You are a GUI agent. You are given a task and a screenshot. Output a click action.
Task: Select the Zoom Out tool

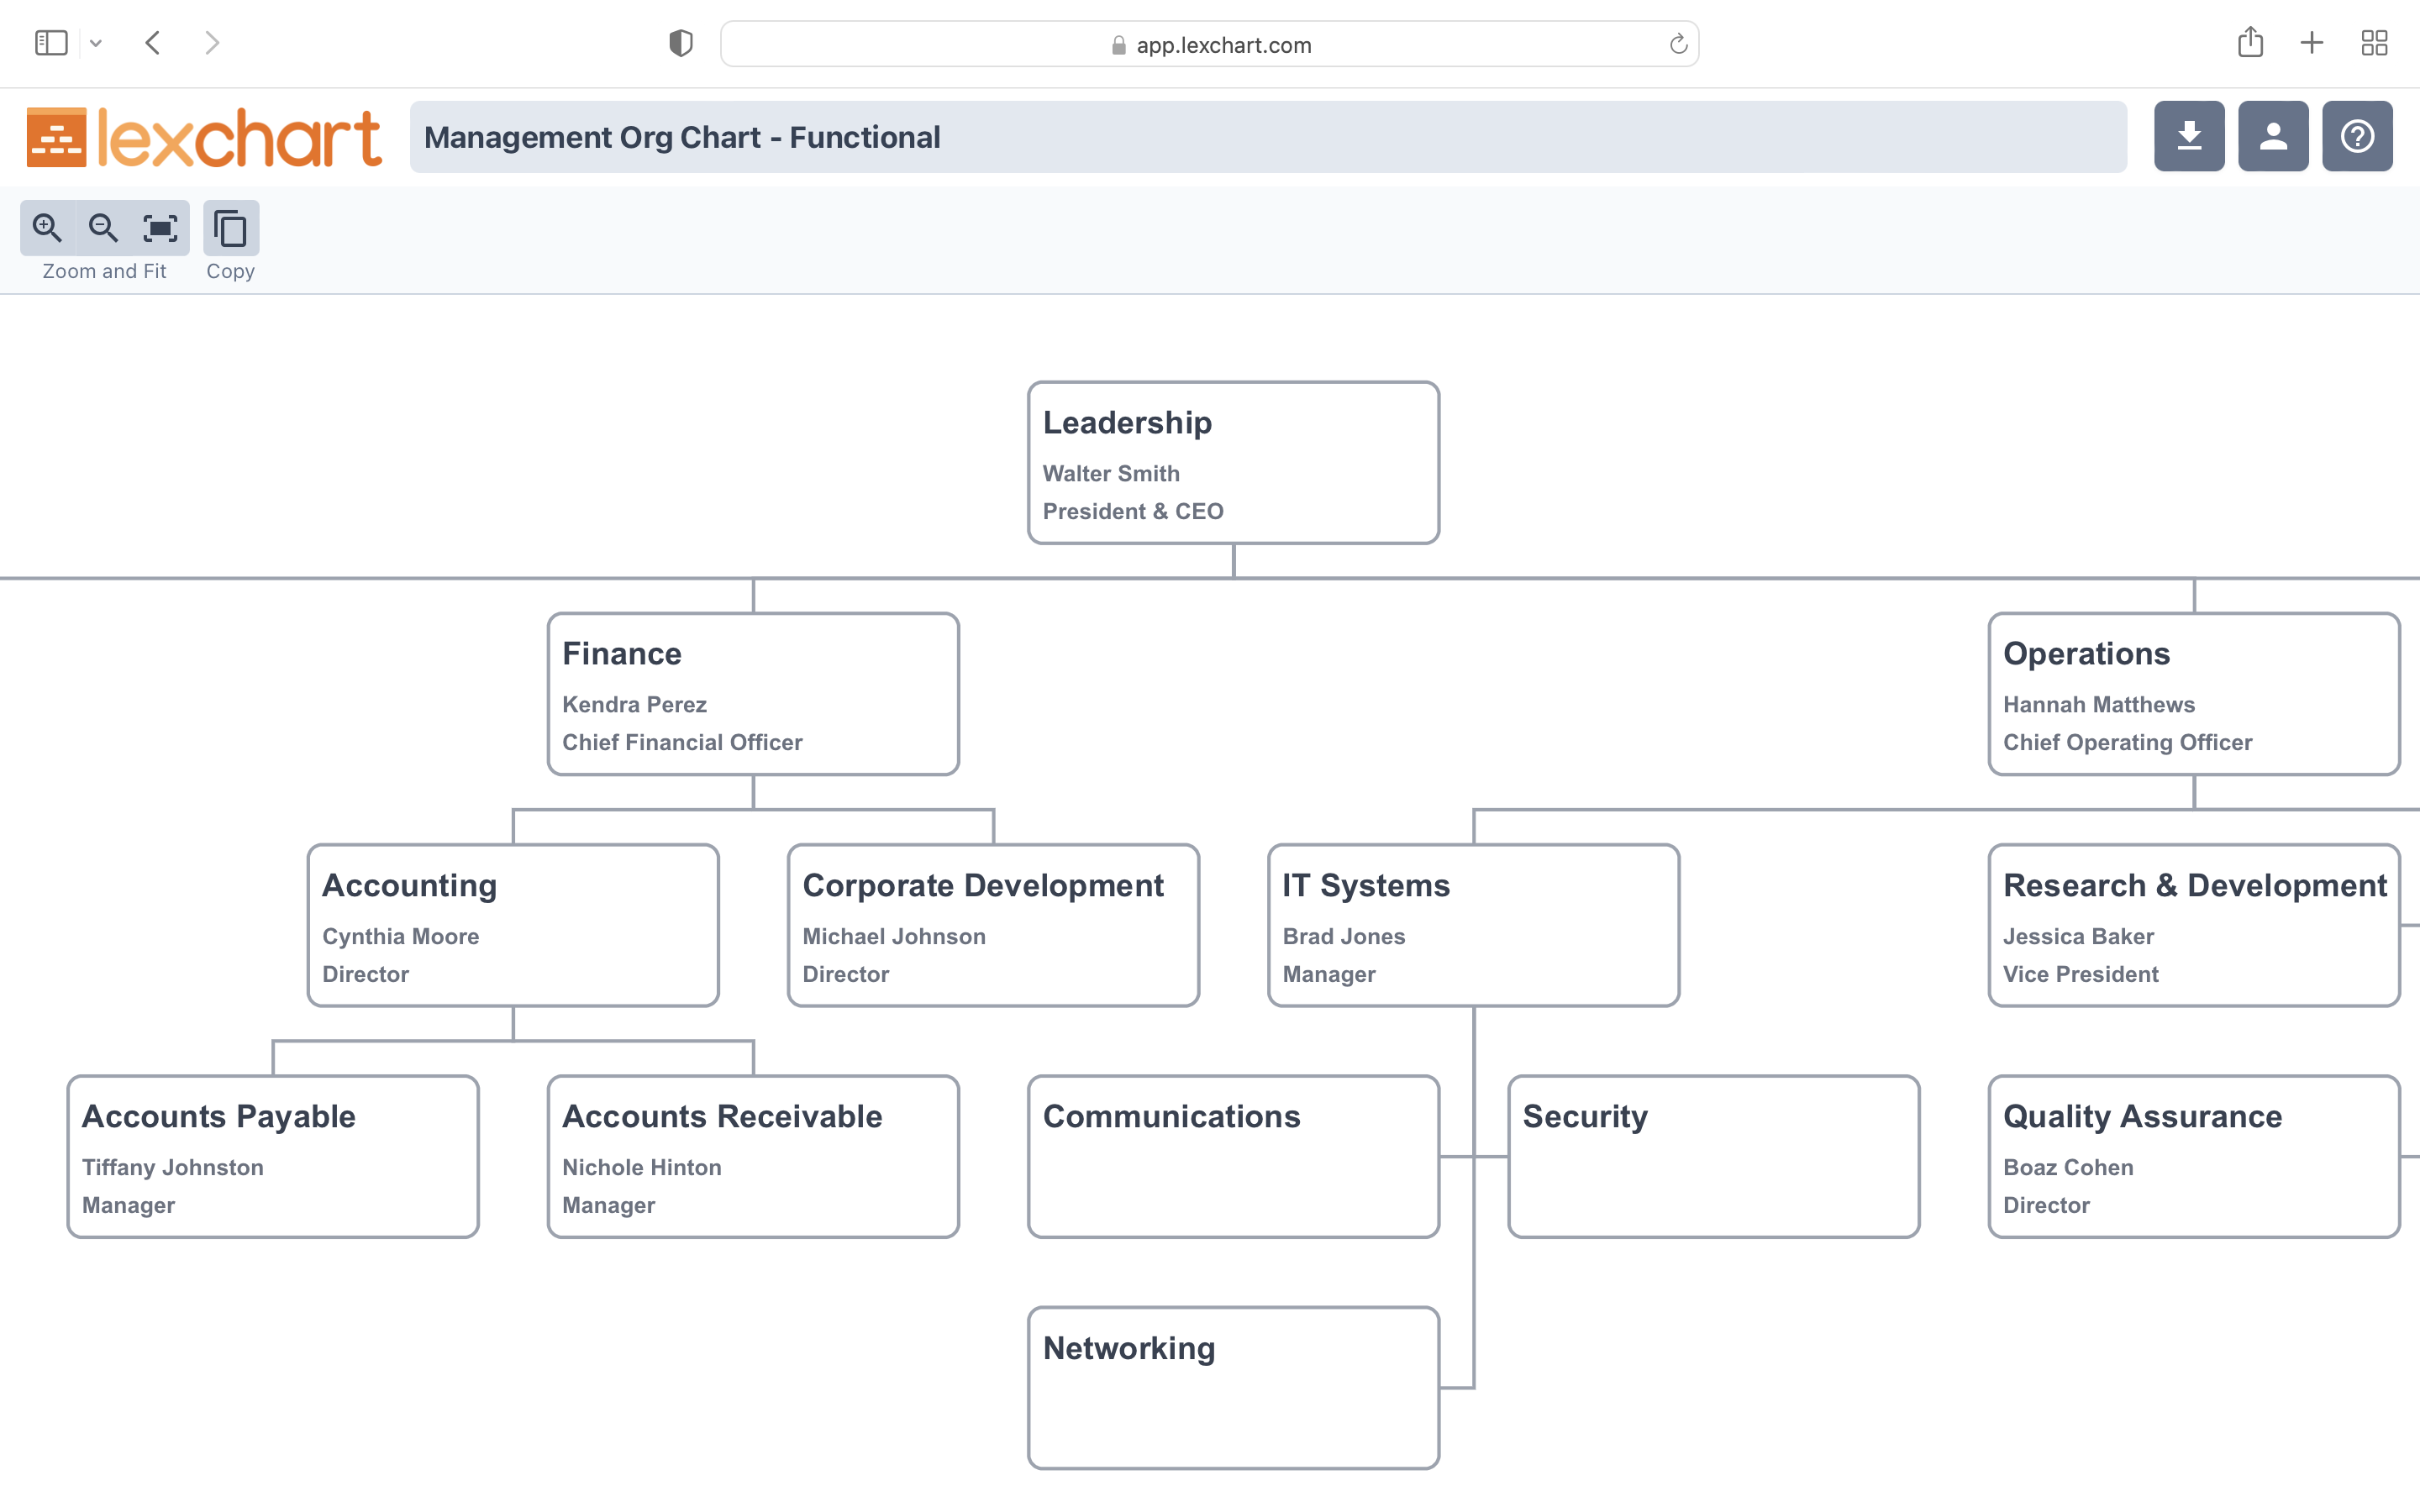tap(101, 227)
